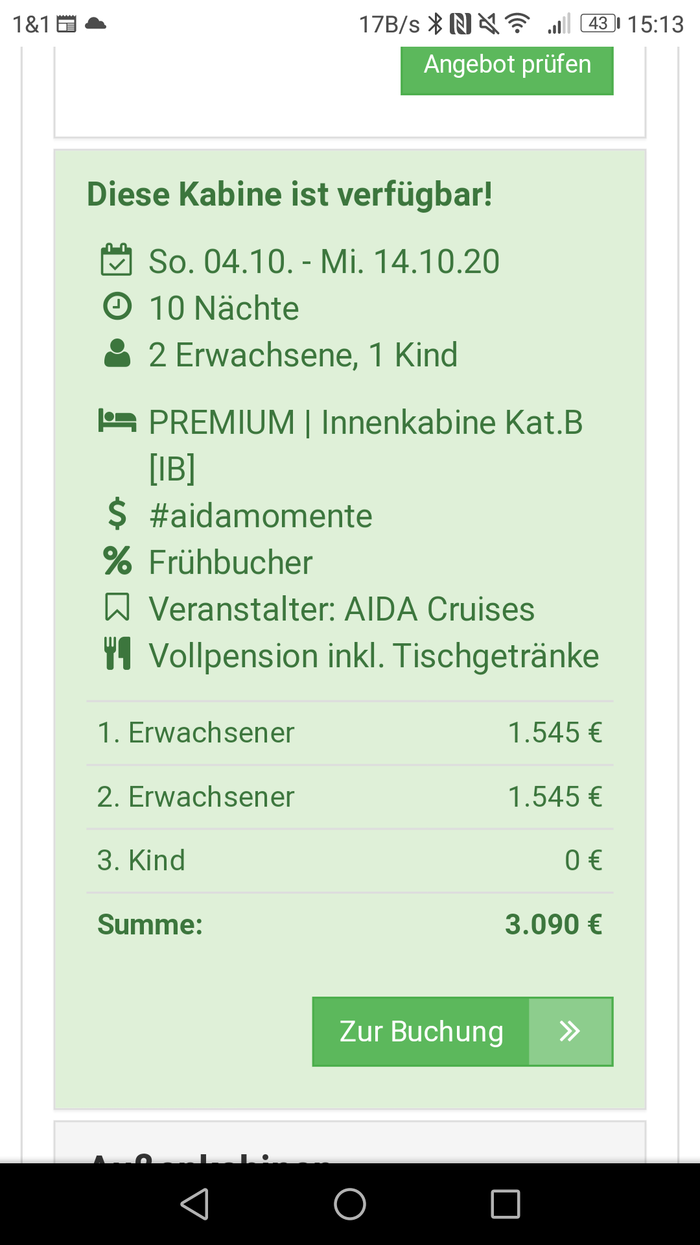Select the 2. Erwachsener price row
Viewport: 700px width, 1245px height.
[350, 797]
